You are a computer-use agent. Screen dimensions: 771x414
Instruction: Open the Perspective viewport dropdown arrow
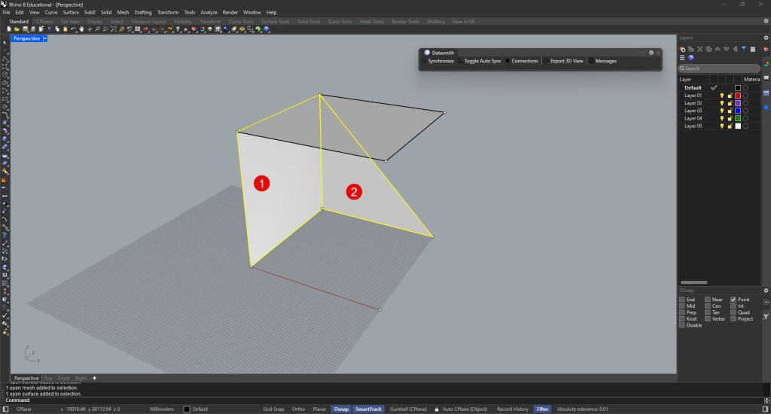pyautogui.click(x=45, y=38)
